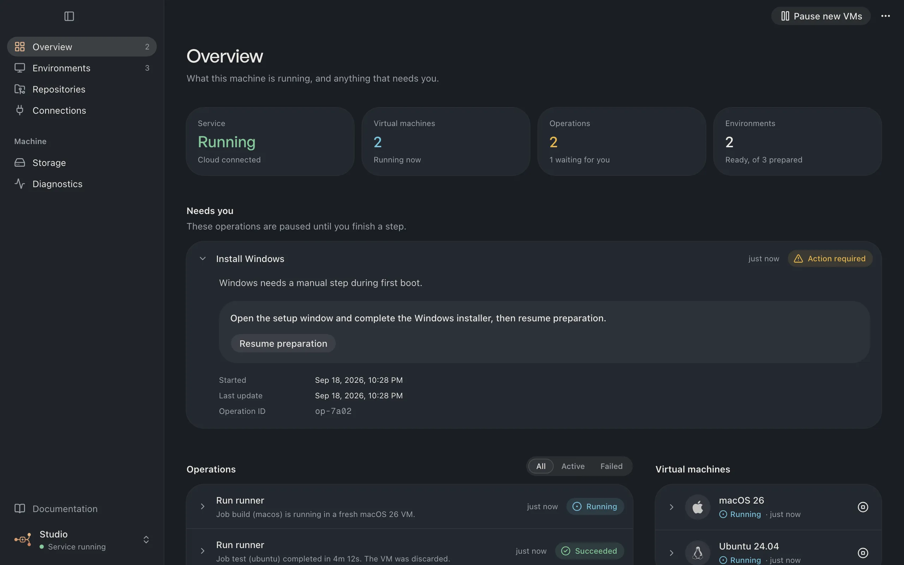Click the Connections plug icon
Image resolution: width=904 pixels, height=565 pixels.
coord(20,110)
